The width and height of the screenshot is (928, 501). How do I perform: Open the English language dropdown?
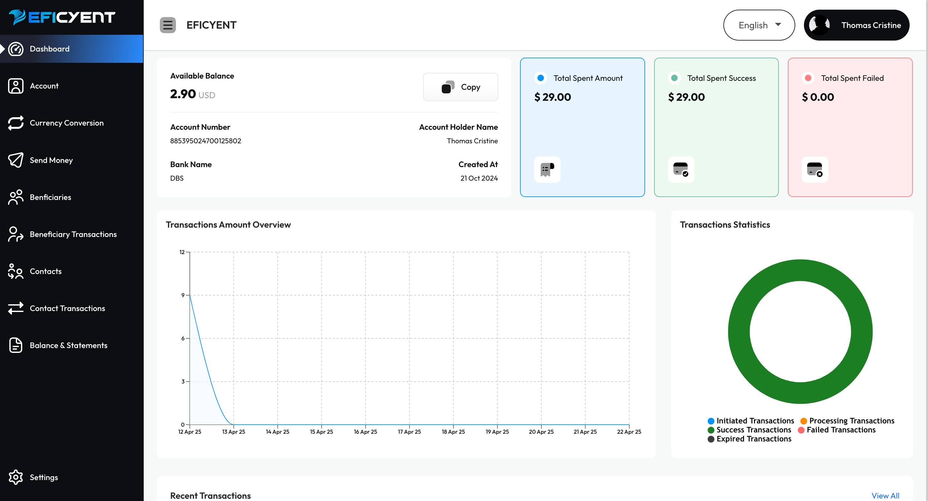tap(753, 25)
